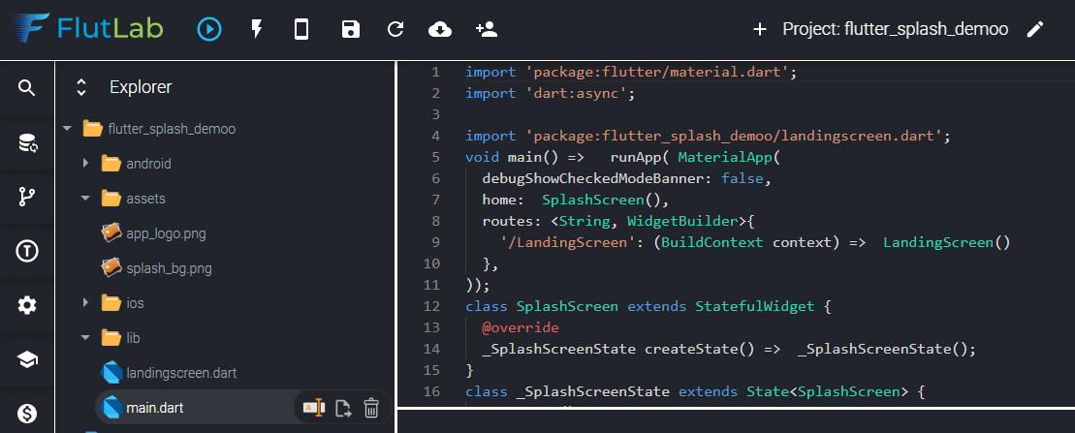Image resolution: width=1075 pixels, height=433 pixels.
Task: Select the ios folder label
Action: pos(135,303)
